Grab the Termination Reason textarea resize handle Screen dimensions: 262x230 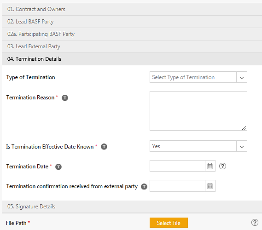coord(244,128)
